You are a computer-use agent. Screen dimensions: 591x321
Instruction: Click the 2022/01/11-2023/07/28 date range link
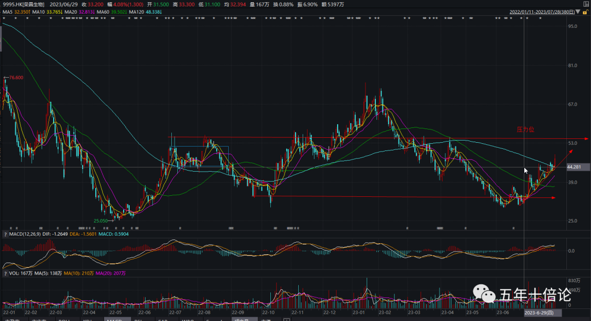(542, 12)
